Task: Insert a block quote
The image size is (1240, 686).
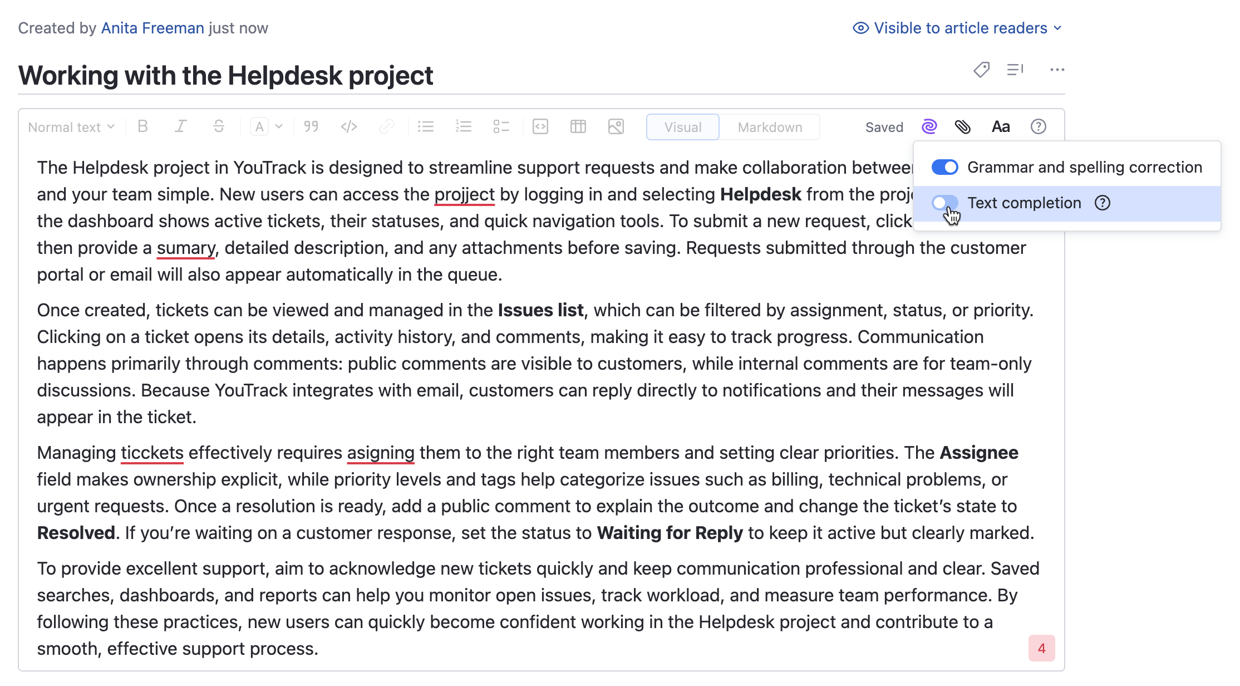Action: (x=311, y=127)
